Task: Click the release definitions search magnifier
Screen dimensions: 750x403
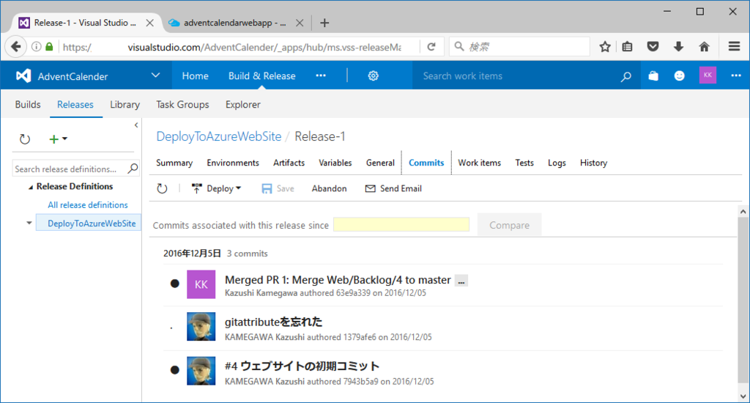Action: [133, 169]
